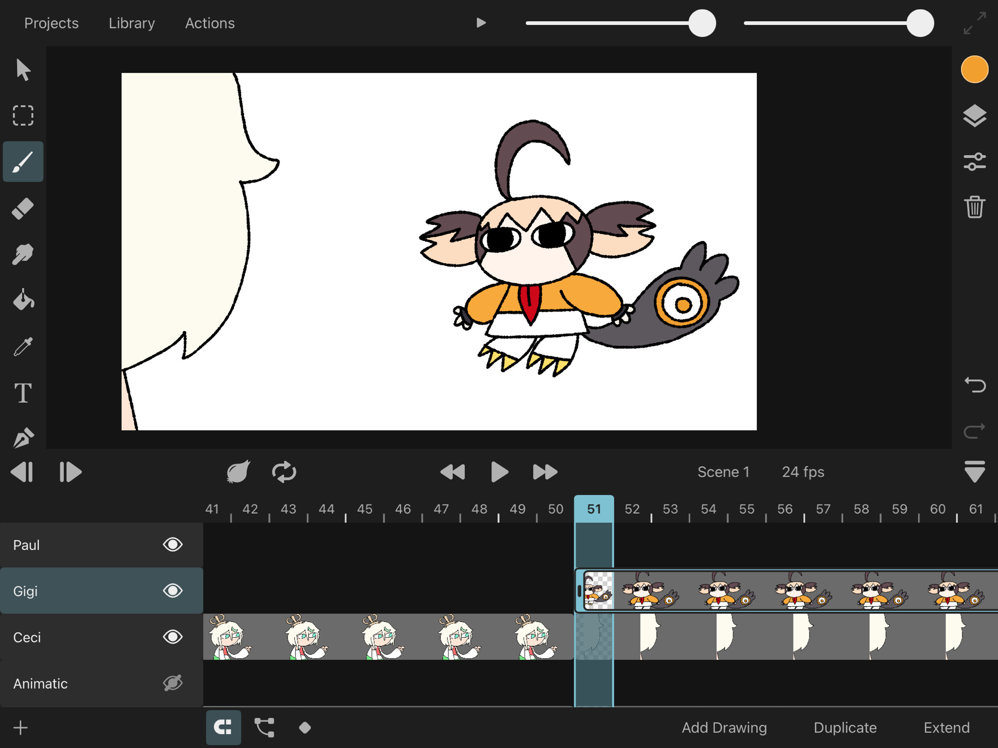This screenshot has width=998, height=748.
Task: Jump to frame 56 on the ruler
Action: click(x=785, y=509)
